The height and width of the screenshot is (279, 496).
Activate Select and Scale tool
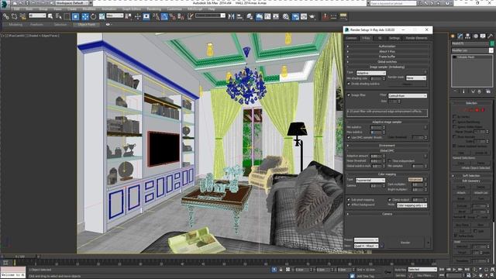click(x=102, y=16)
